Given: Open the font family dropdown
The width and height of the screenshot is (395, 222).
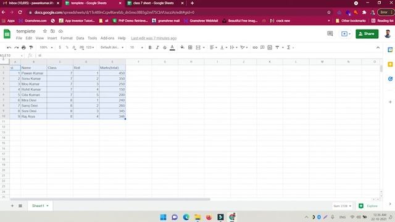Looking at the screenshot, I should tap(112, 47).
